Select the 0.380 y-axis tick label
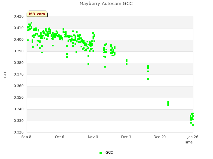213x159 pixels. (19, 63)
